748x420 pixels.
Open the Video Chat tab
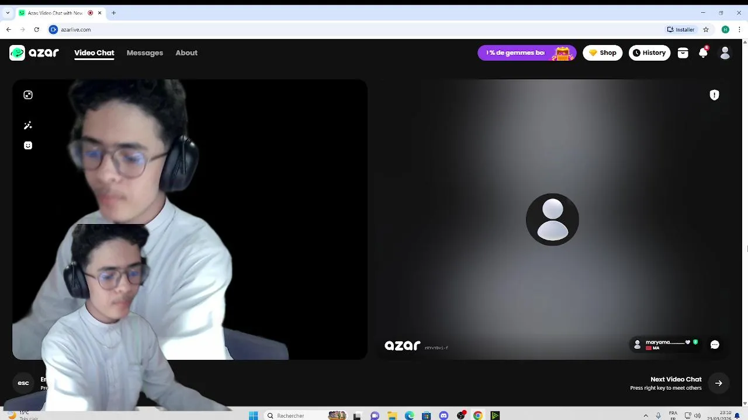[94, 52]
